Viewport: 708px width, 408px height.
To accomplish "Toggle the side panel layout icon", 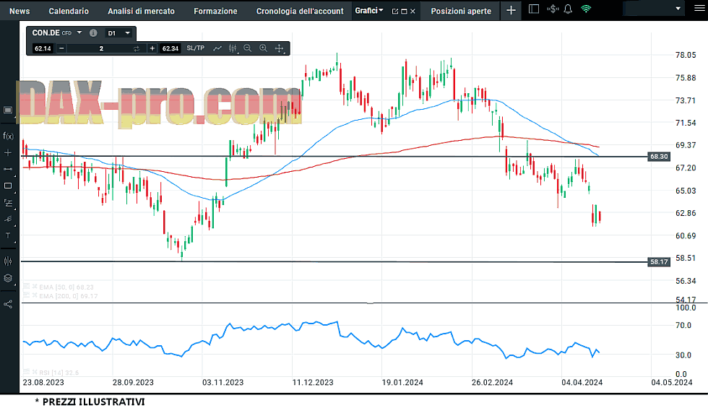I will [x=534, y=9].
